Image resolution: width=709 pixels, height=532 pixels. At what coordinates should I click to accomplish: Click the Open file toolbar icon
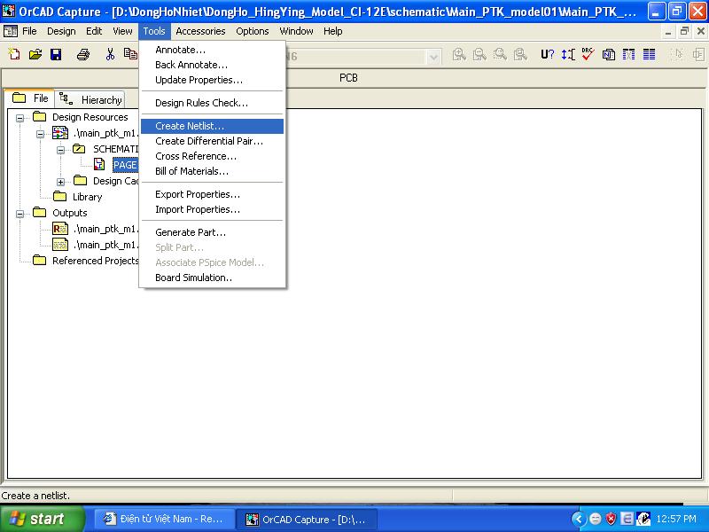[x=35, y=55]
